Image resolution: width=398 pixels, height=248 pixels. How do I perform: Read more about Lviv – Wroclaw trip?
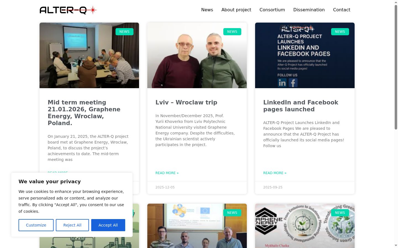pyautogui.click(x=167, y=173)
